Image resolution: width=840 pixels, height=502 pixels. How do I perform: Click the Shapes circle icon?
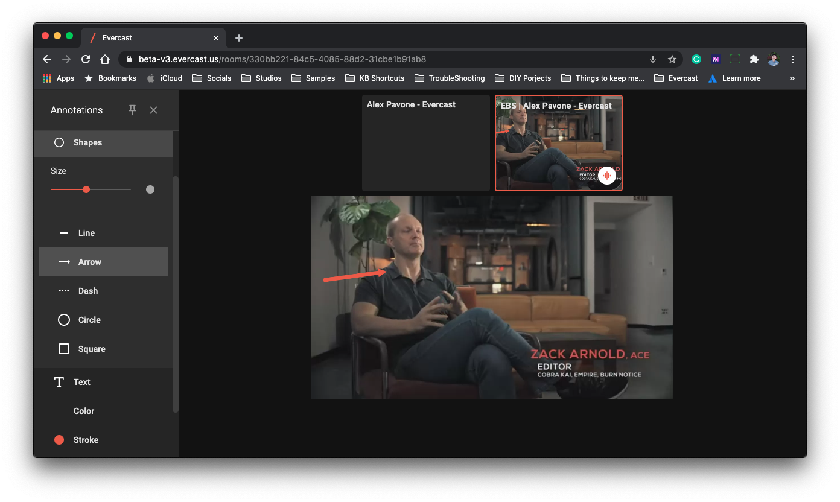[x=59, y=142]
